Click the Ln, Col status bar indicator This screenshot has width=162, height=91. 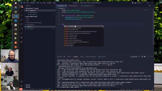pos(122,89)
